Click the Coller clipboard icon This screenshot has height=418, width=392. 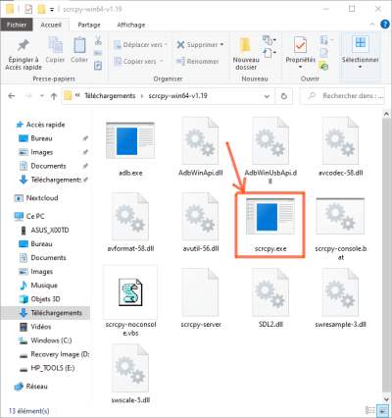[79, 45]
